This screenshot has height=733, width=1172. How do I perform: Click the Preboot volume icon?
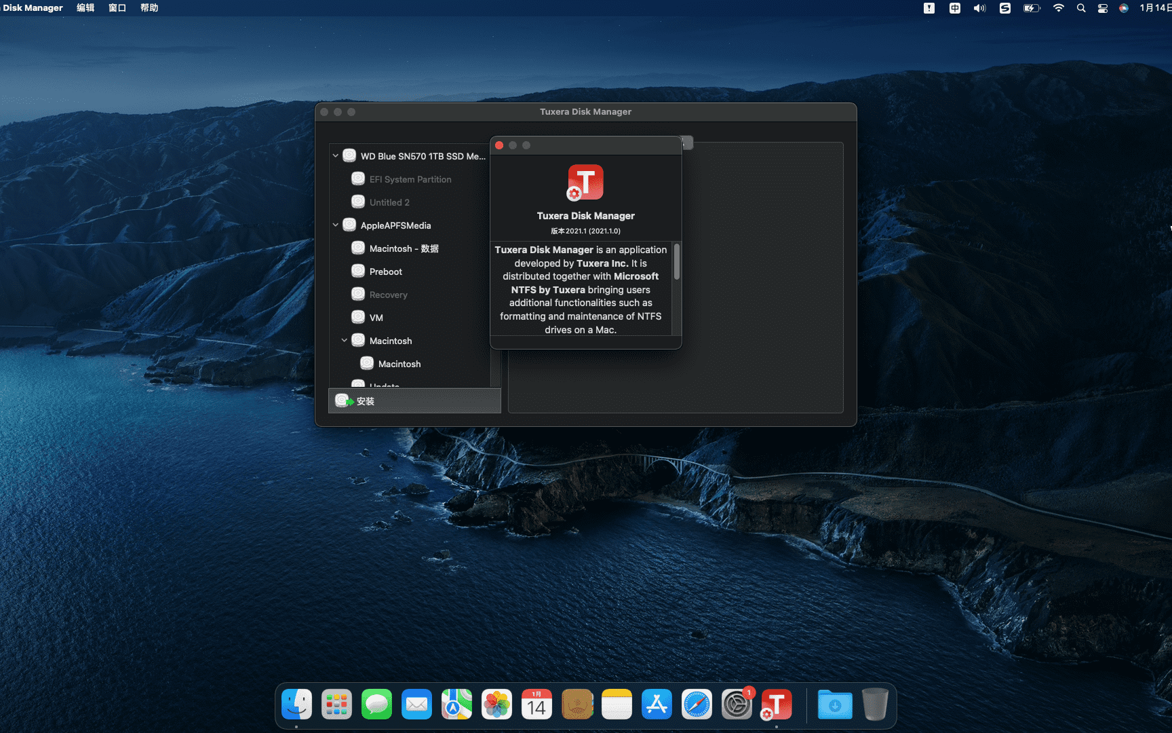click(358, 271)
